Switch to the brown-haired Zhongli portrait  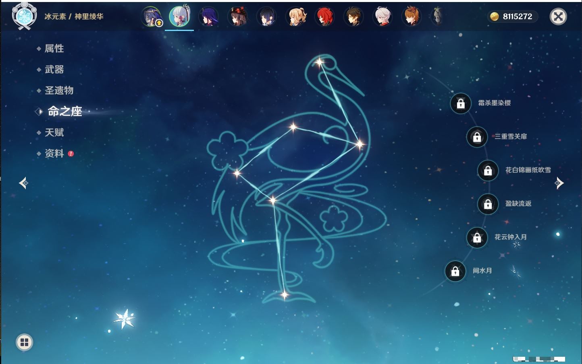click(354, 17)
